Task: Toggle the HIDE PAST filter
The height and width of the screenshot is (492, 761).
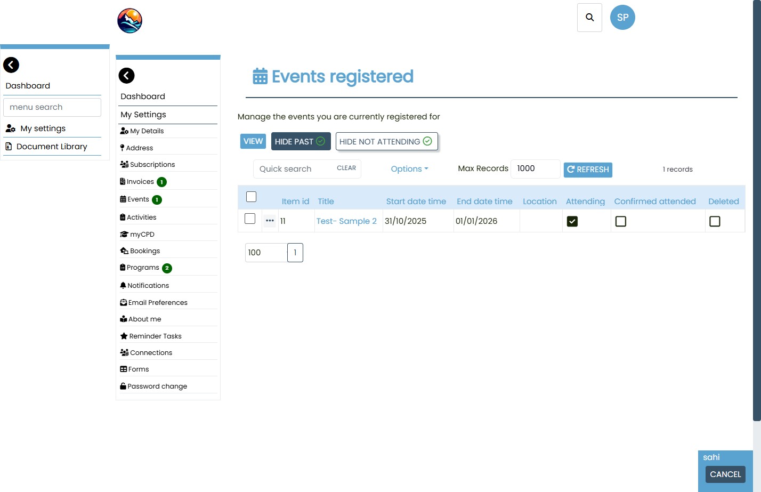Action: tap(301, 142)
